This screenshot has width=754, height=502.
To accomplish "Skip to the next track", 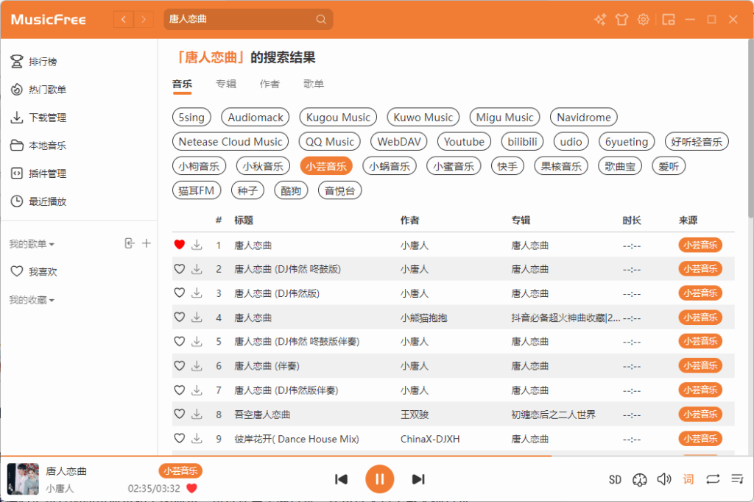I will (x=418, y=479).
